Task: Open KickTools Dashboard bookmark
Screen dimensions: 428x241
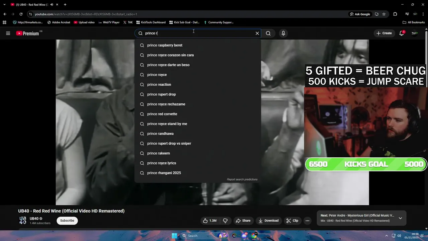Action: pos(151,22)
